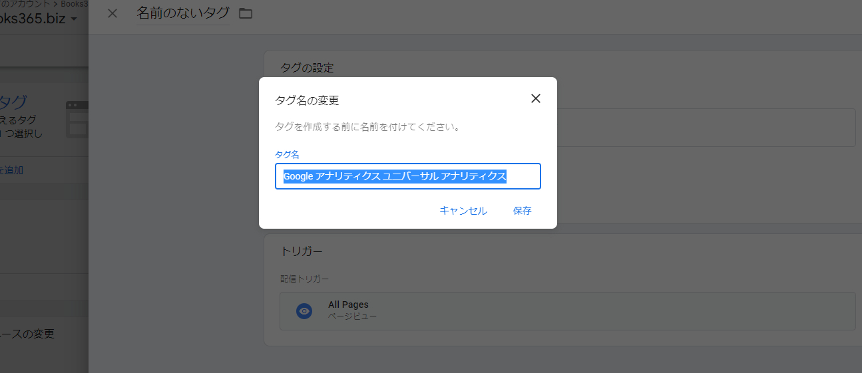The height and width of the screenshot is (373, 862).
Task: Close the tag editor panel with X
Action: click(112, 13)
